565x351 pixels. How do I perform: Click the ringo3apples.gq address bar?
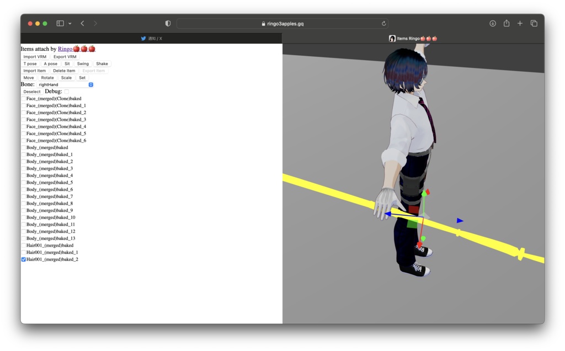click(283, 23)
